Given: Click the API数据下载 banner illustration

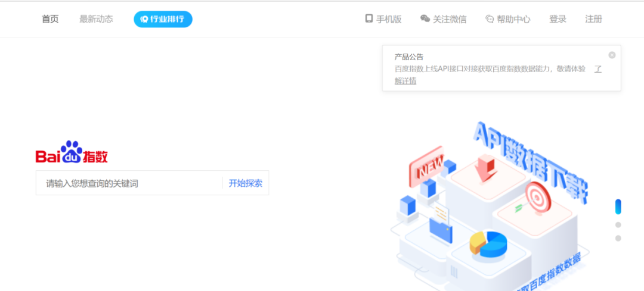Looking at the screenshot, I should coord(489,205).
